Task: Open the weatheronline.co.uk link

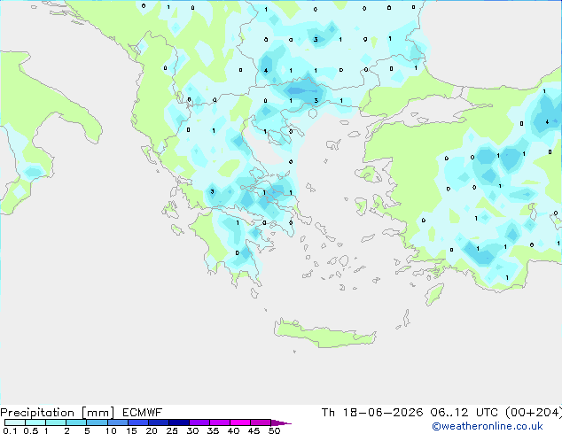Action: [x=488, y=426]
